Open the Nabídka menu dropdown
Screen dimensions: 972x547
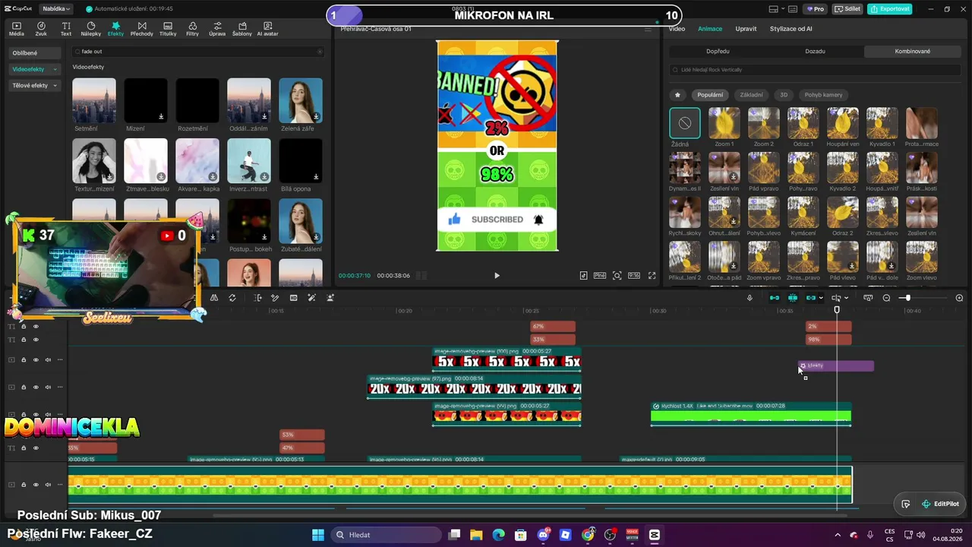click(56, 9)
